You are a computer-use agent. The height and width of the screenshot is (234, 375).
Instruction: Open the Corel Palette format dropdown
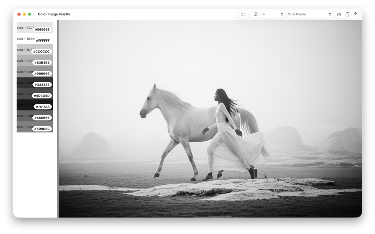(310, 14)
